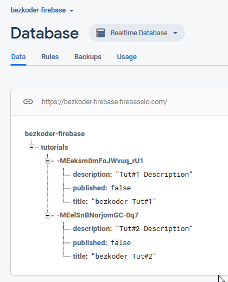Switch to the Rules tab
Image resolution: width=228 pixels, height=282 pixels.
(x=50, y=57)
